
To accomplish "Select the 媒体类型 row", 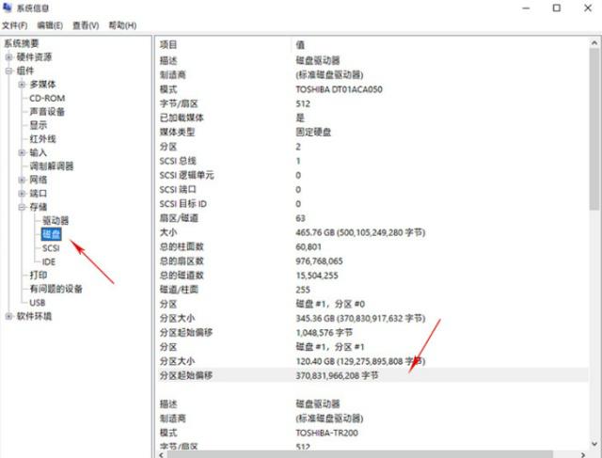I will click(372, 133).
